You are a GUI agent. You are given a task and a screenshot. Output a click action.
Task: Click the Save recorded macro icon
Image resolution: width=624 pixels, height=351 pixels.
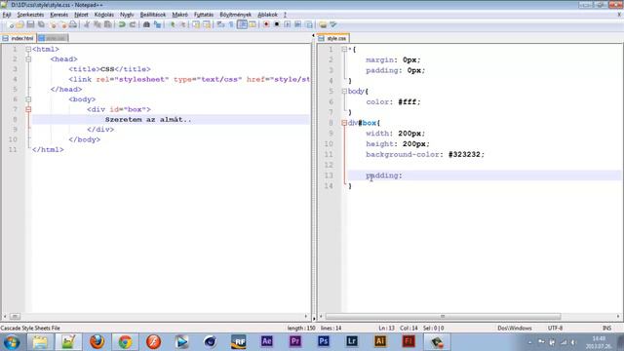coord(308,24)
